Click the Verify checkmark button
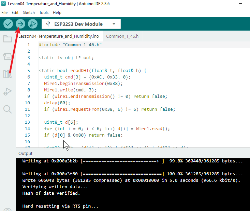The height and width of the screenshot is (211, 250). (8, 24)
